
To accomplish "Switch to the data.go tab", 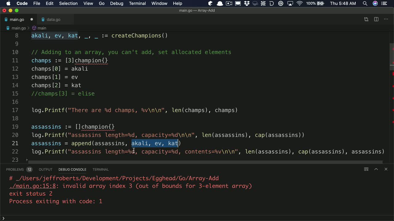I will [53, 19].
